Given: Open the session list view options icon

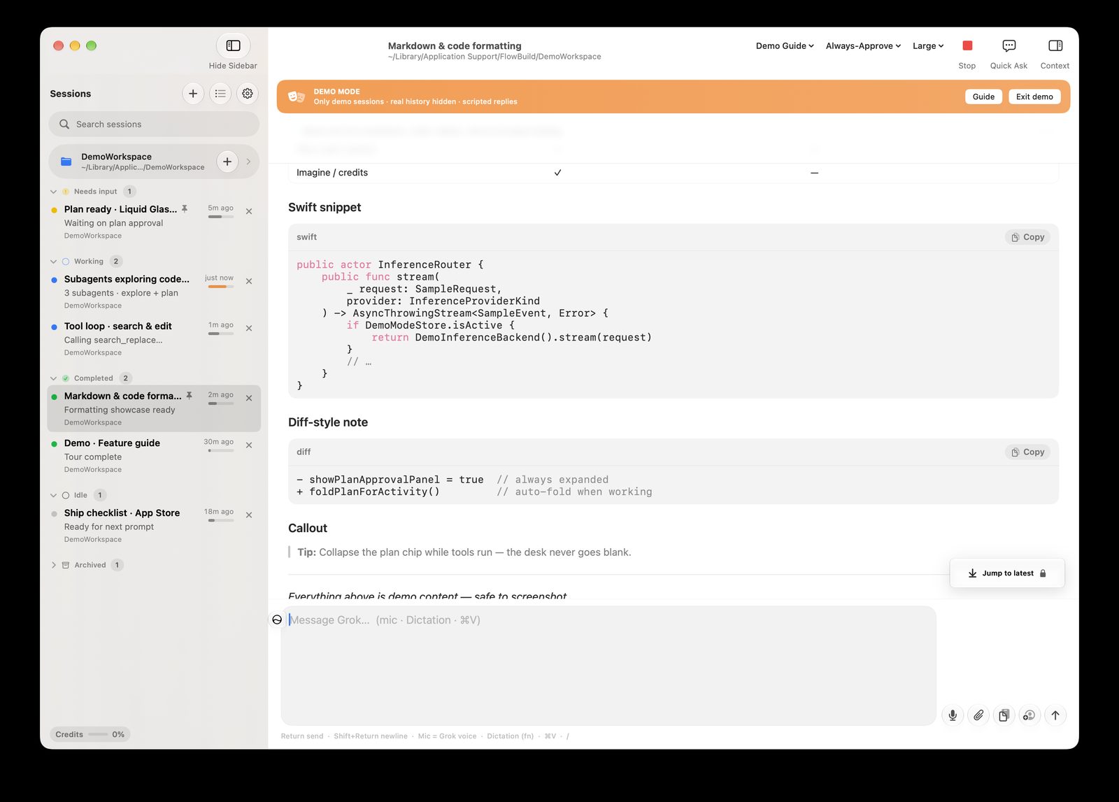Looking at the screenshot, I should coord(220,93).
